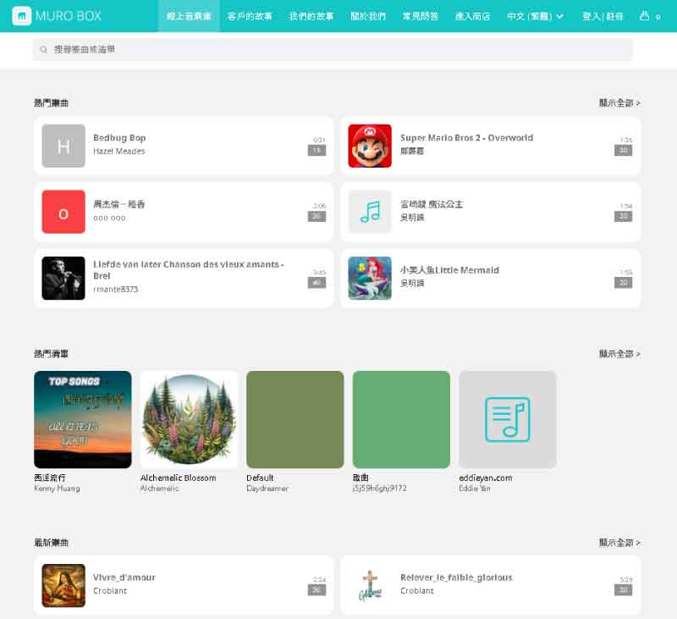Expand the 中文 (繁體) language dropdown
The width and height of the screenshot is (677, 619).
[535, 16]
